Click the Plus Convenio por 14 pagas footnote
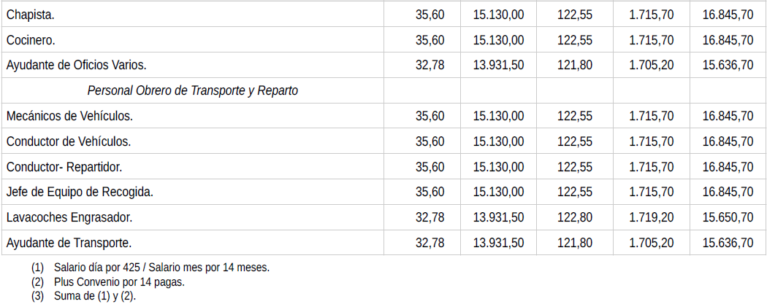767x304 pixels. [x=119, y=282]
